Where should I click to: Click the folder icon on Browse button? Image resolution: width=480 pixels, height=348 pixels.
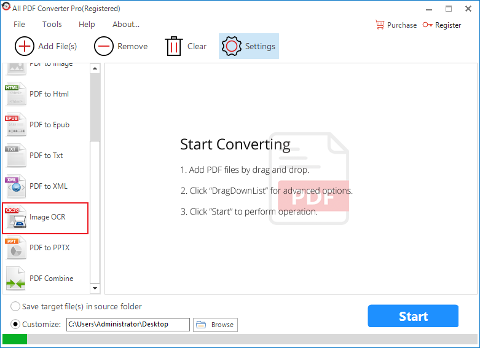(201, 325)
